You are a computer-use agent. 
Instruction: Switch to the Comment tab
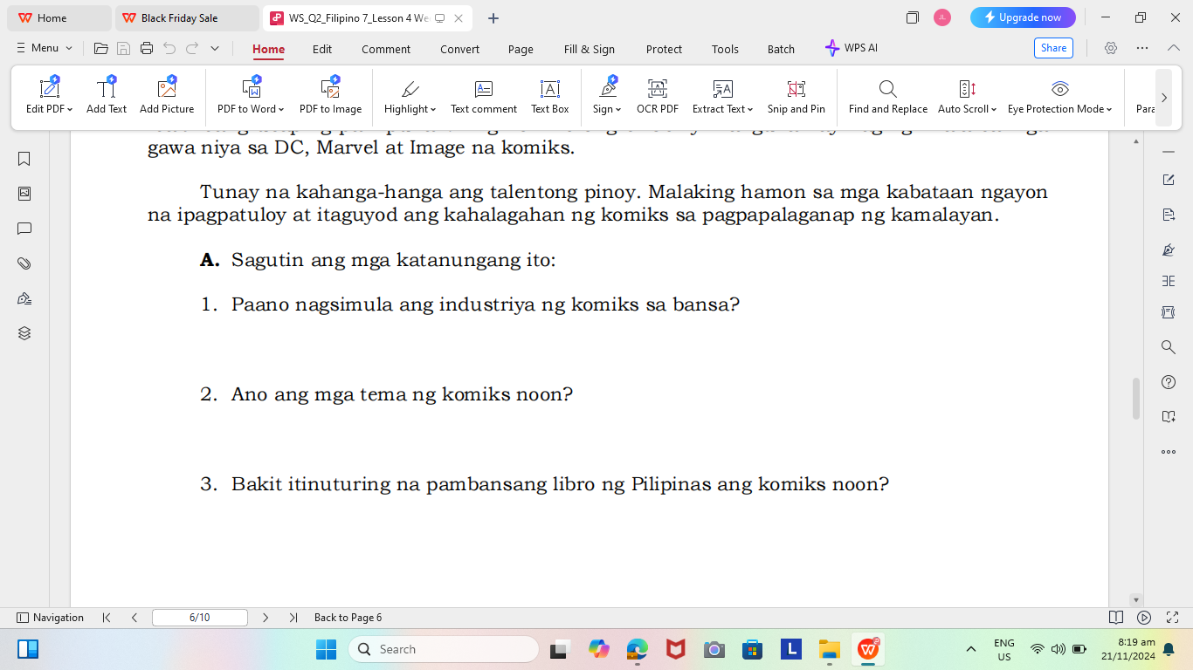click(x=386, y=49)
